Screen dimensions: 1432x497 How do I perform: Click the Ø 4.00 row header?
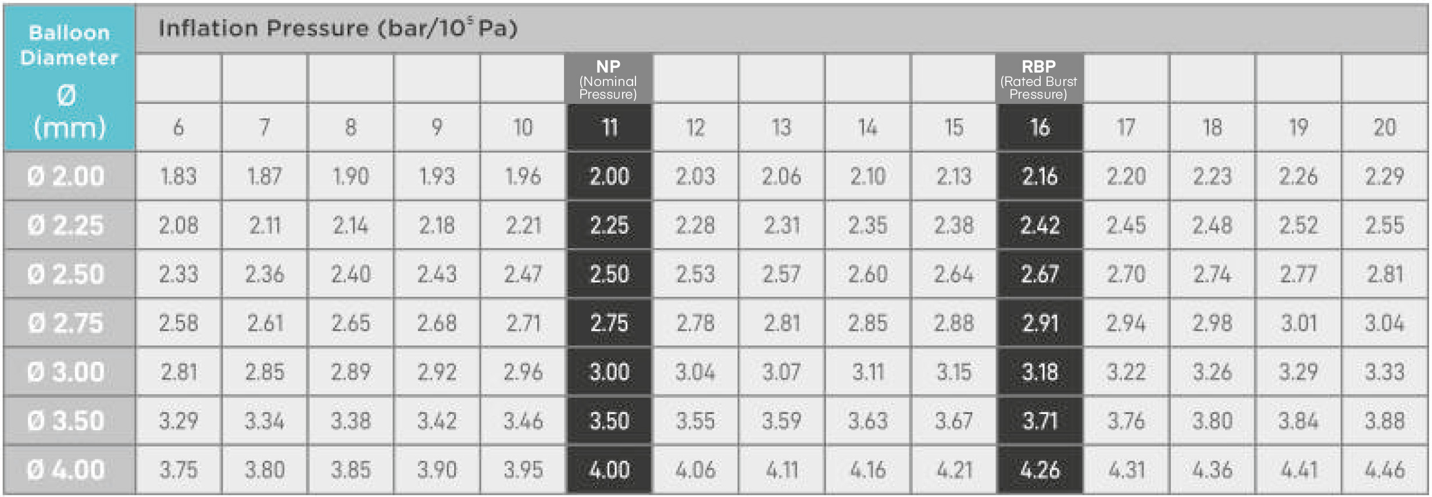(x=67, y=470)
